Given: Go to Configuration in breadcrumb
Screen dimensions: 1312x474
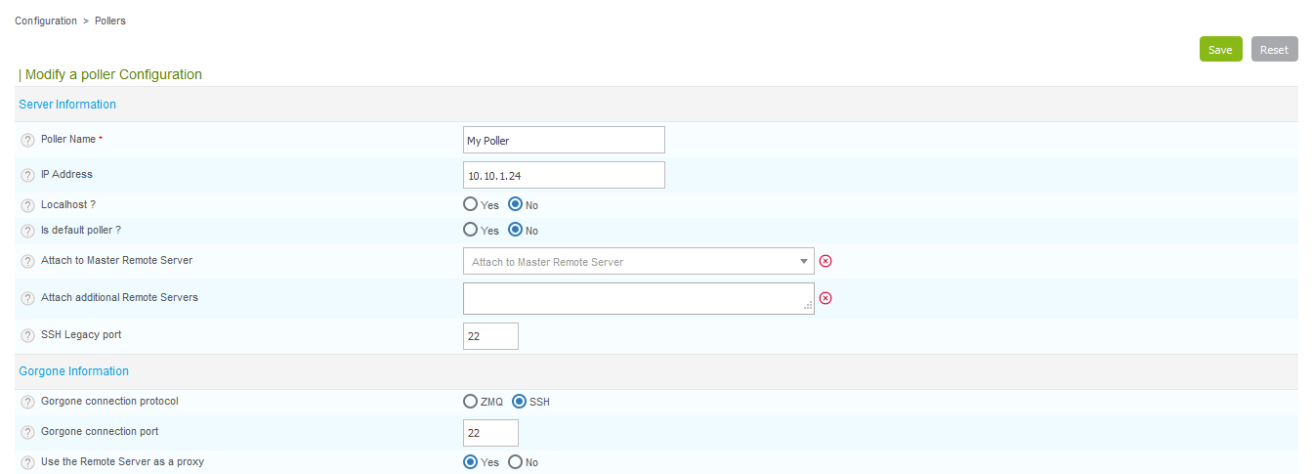Looking at the screenshot, I should pyautogui.click(x=46, y=21).
